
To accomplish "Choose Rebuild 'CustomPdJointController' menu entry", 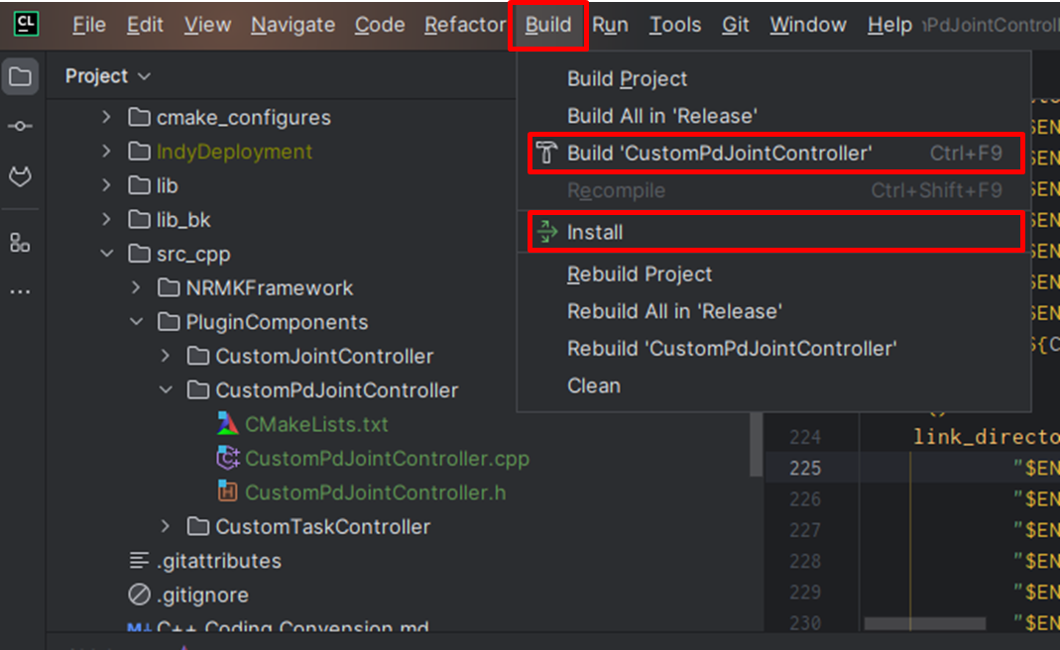I will point(774,349).
